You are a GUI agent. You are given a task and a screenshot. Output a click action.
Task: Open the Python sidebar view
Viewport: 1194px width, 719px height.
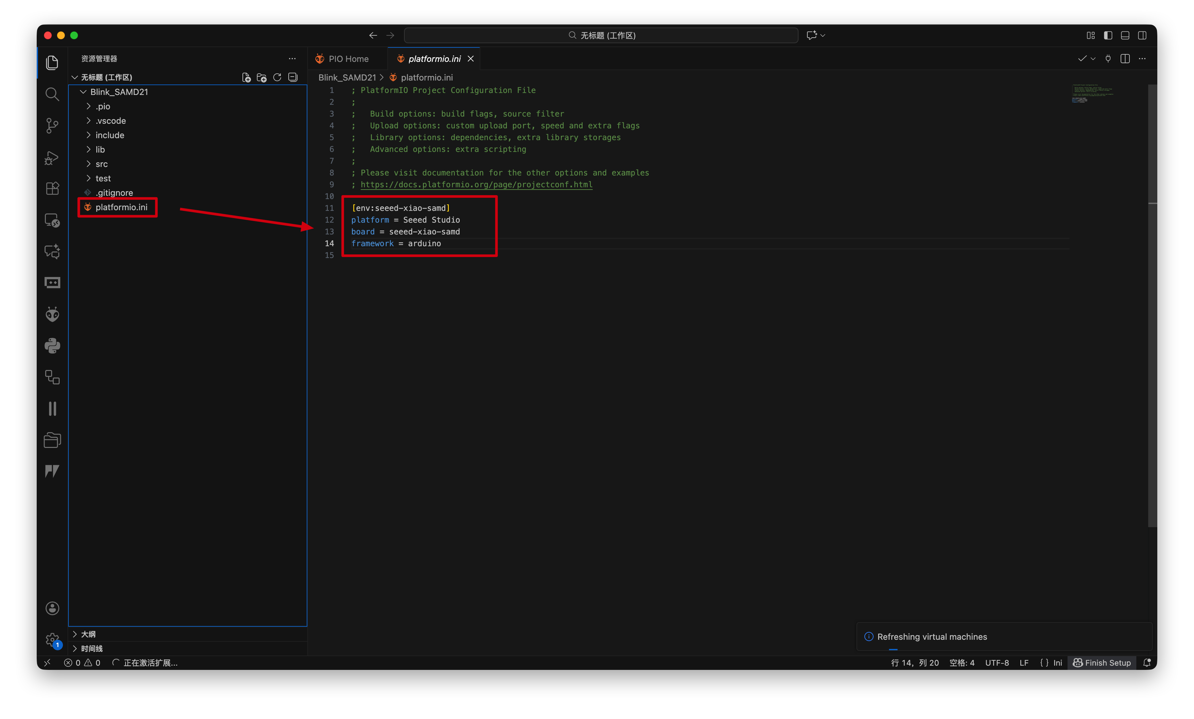tap(52, 346)
